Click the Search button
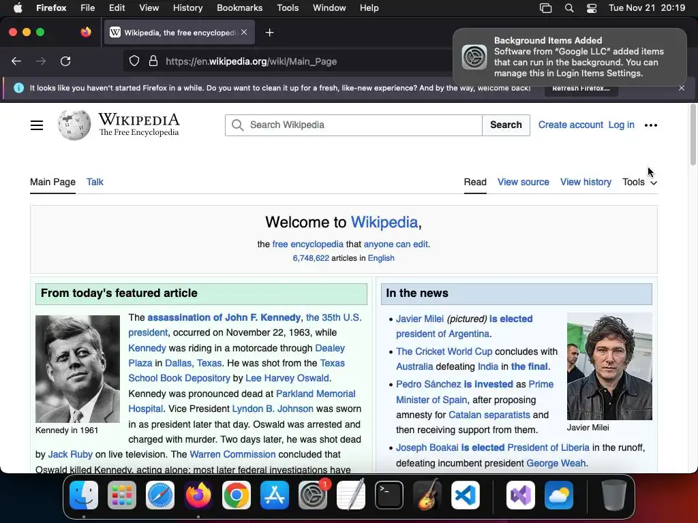Viewport: 698px width, 523px height. point(506,125)
